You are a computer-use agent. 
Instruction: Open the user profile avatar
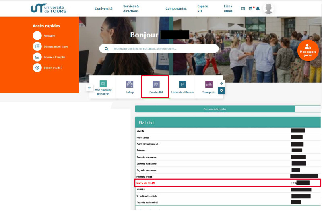coord(268,8)
